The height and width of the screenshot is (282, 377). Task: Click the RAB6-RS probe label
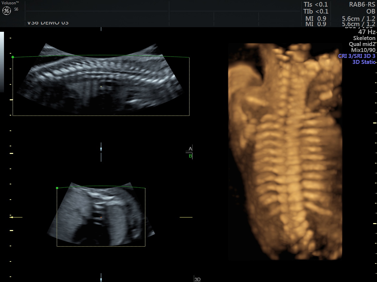(362, 4)
